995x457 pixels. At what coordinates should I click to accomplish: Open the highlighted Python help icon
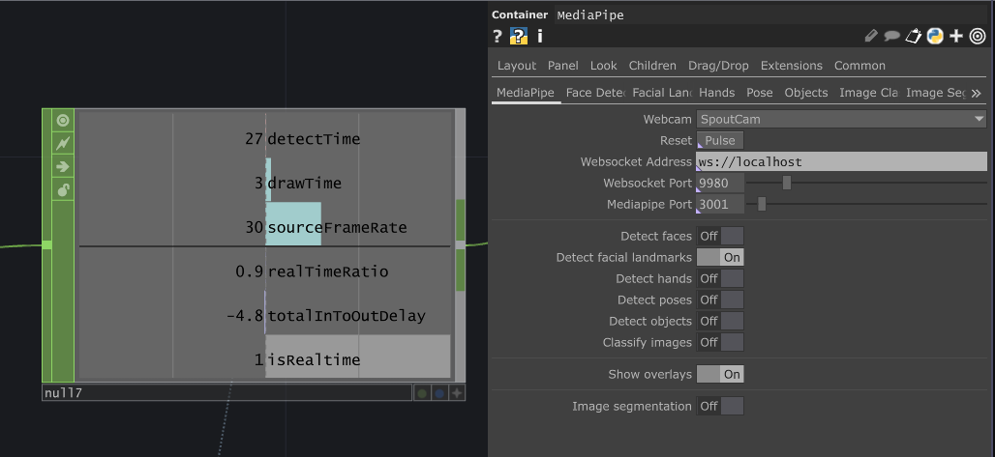coord(519,36)
